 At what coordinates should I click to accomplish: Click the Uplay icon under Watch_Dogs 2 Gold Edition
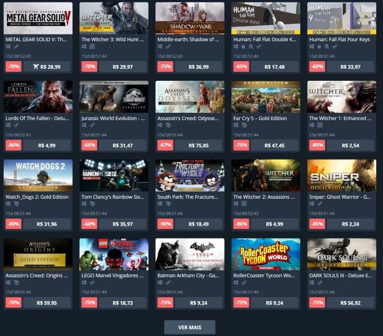click(x=16, y=204)
